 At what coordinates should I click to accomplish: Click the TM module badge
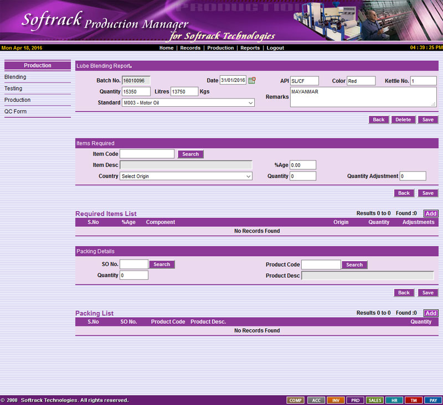click(413, 400)
